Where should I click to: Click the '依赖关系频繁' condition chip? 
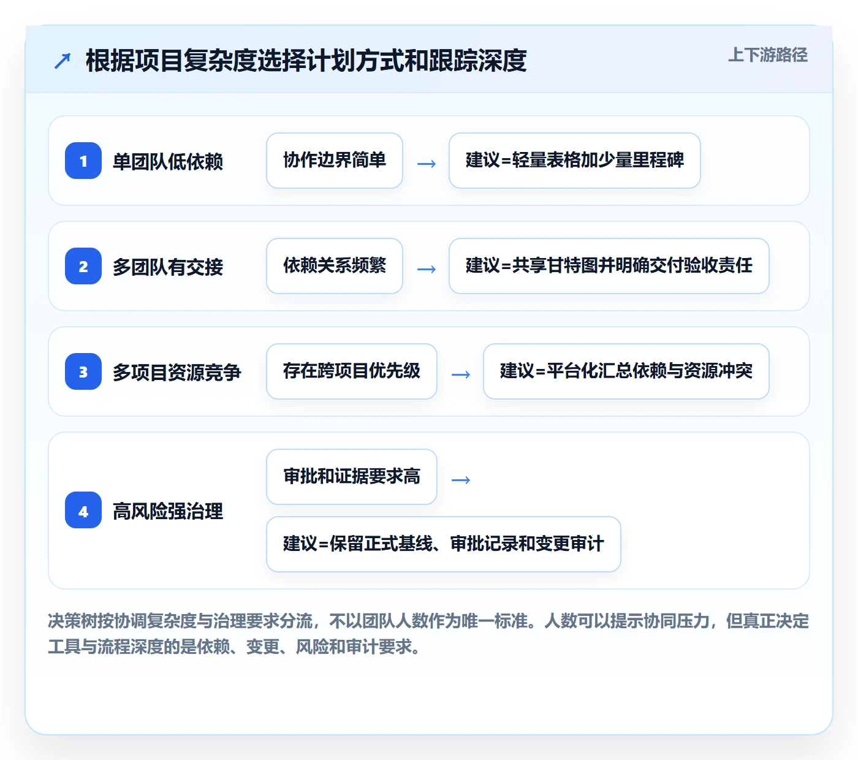click(x=335, y=266)
